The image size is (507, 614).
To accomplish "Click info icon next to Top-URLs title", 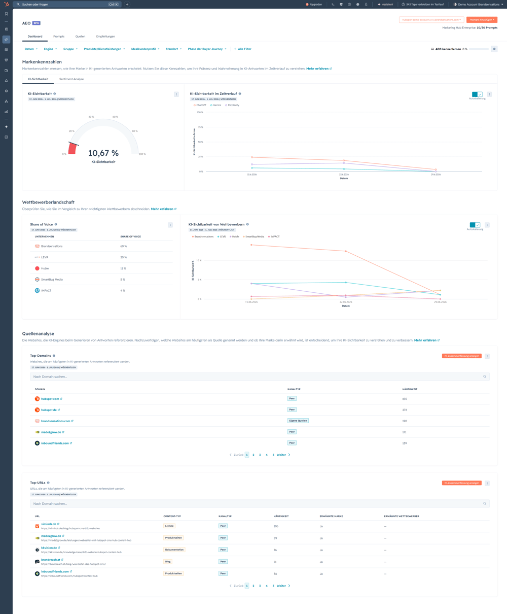I will pyautogui.click(x=48, y=483).
